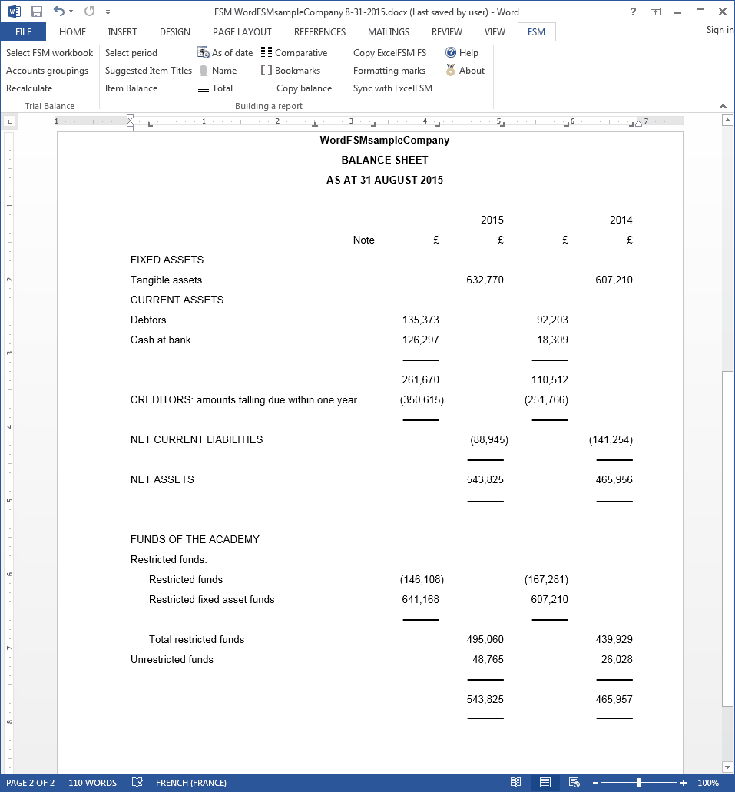Click Copy balance
The width and height of the screenshot is (735, 792).
[x=304, y=88]
